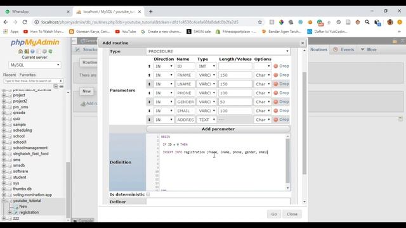The height and width of the screenshot is (228, 406).
Task: Click the Definition editor scrollbar
Action: click(x=287, y=160)
